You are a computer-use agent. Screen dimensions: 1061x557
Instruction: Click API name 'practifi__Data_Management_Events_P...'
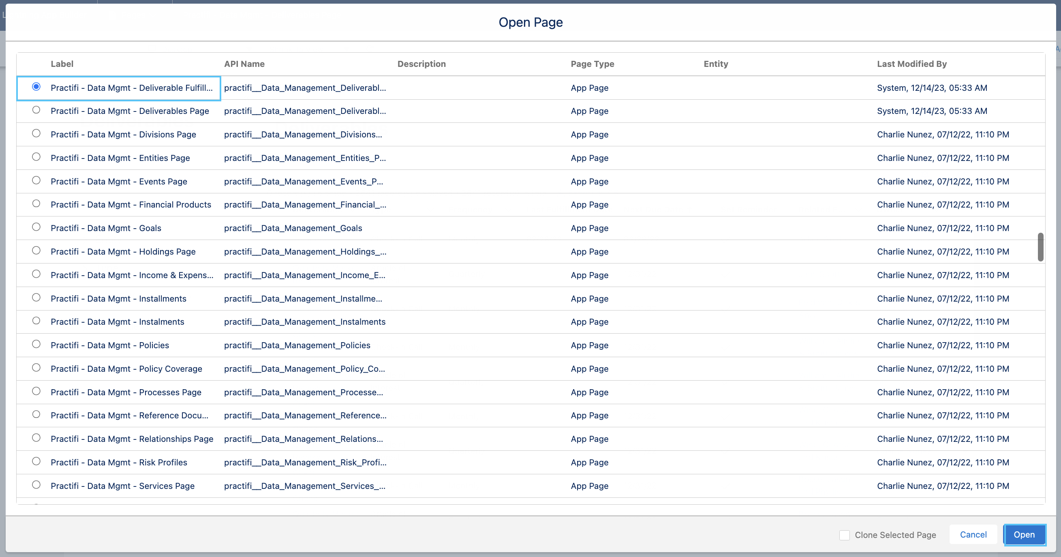coord(303,181)
